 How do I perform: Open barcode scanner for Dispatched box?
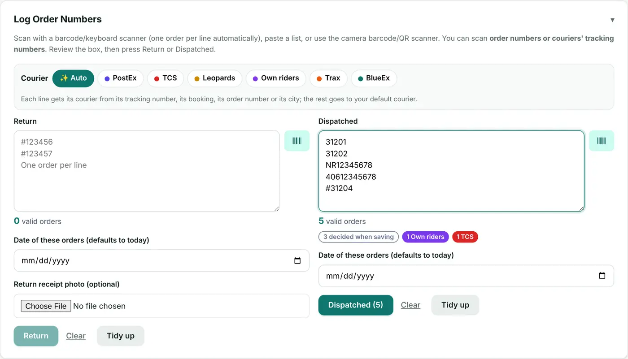[602, 141]
